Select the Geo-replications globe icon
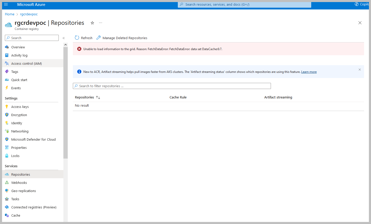The height and width of the screenshot is (224, 371). [x=7, y=191]
